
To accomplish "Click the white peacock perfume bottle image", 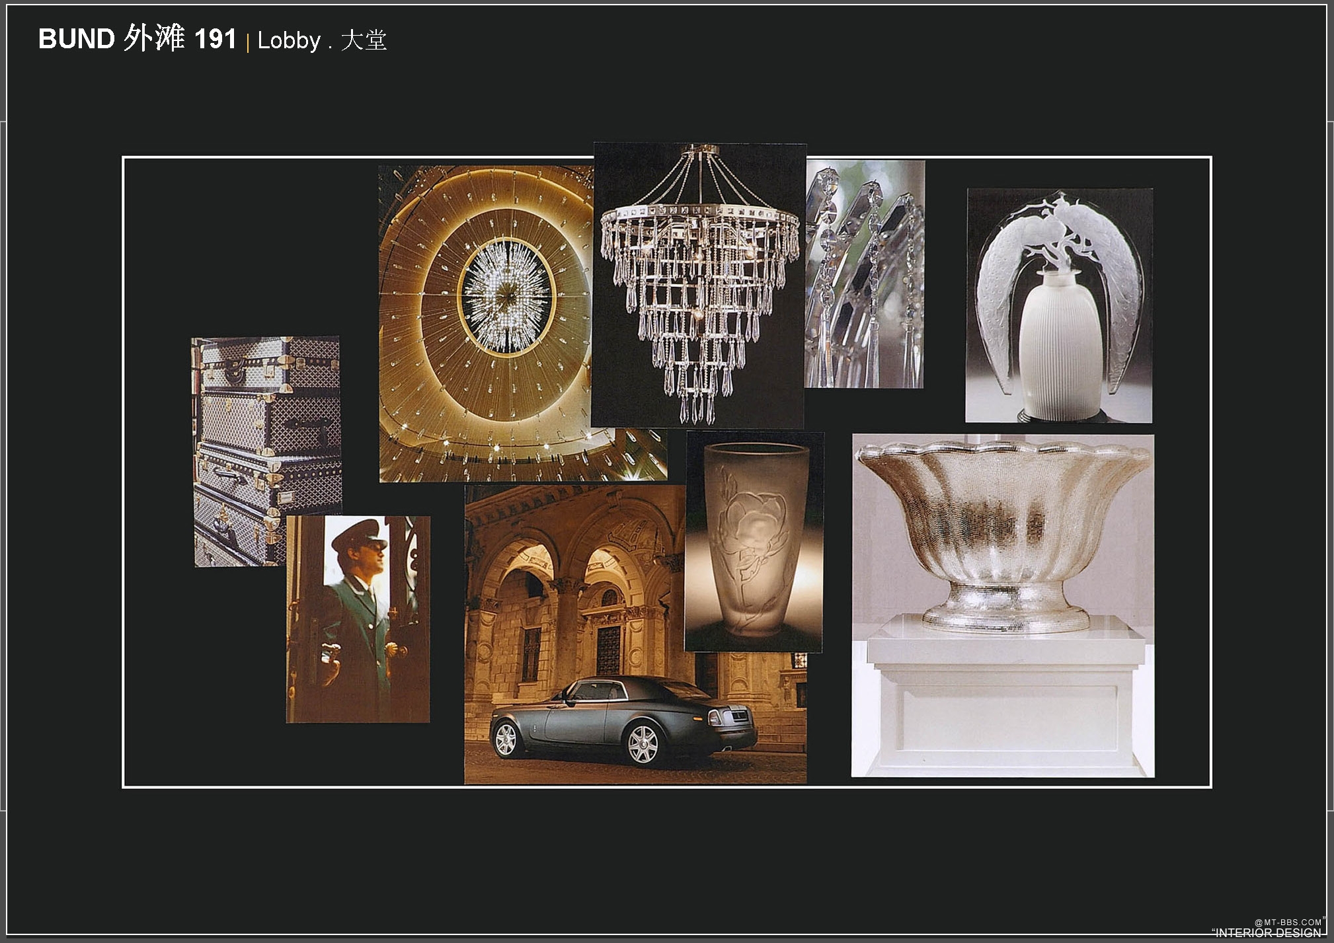I will tap(1059, 305).
